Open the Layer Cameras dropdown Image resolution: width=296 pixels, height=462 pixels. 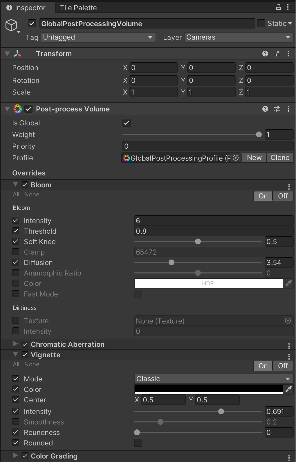click(x=239, y=37)
